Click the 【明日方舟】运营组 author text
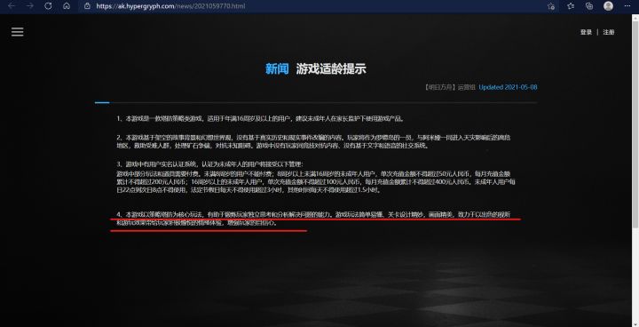639x327 pixels. pyautogui.click(x=450, y=87)
